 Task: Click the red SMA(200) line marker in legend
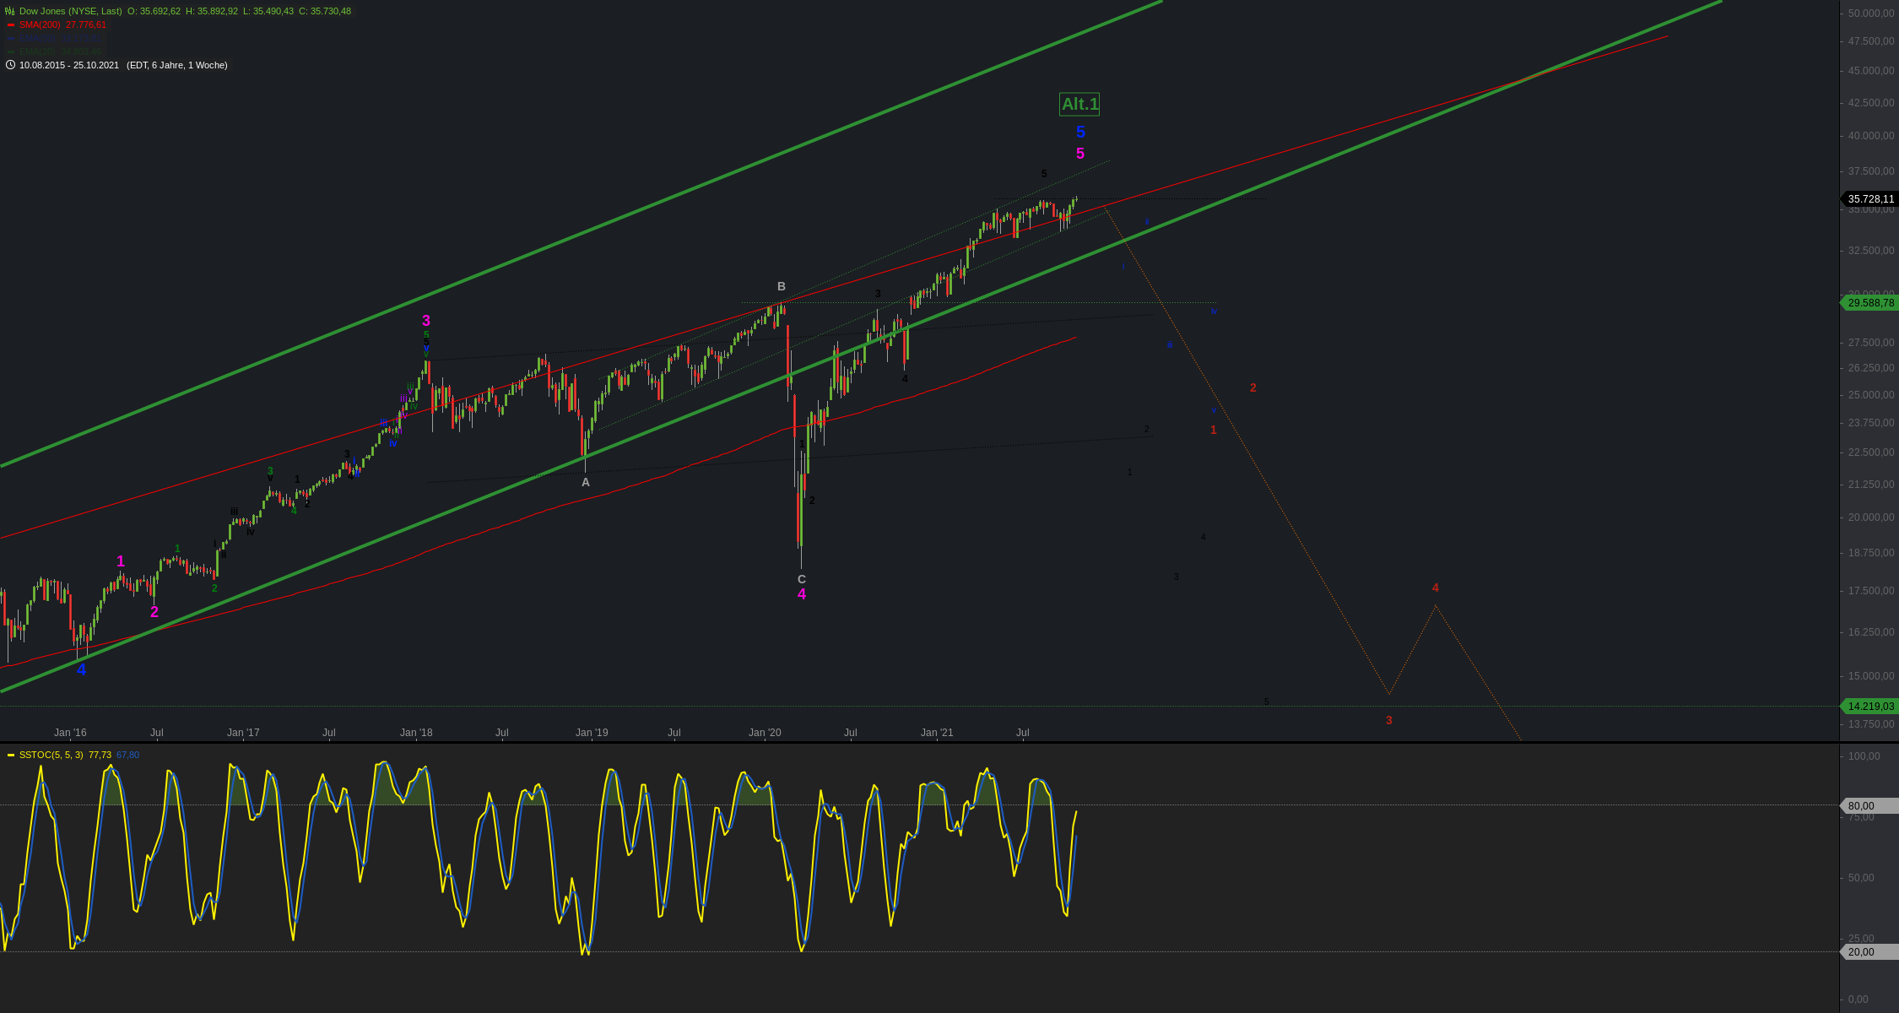(11, 25)
